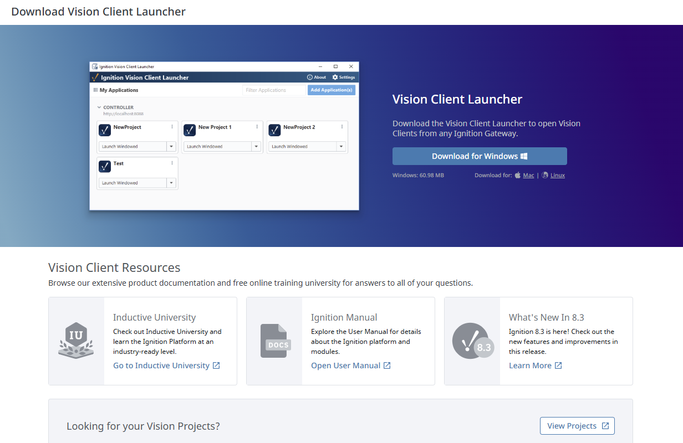Collapse the CONTROLLER group chevron
This screenshot has width=683, height=443.
point(99,107)
